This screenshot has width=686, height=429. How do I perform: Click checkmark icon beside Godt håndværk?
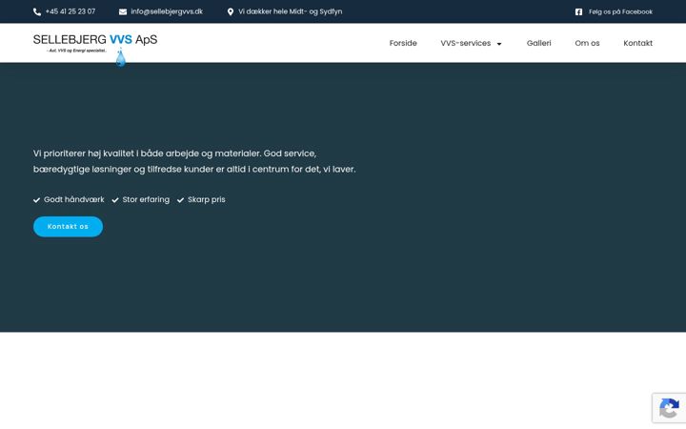click(37, 200)
